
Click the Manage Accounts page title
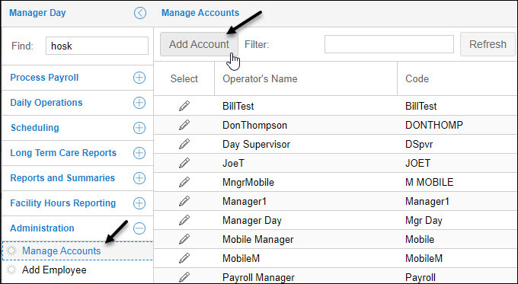(x=200, y=13)
